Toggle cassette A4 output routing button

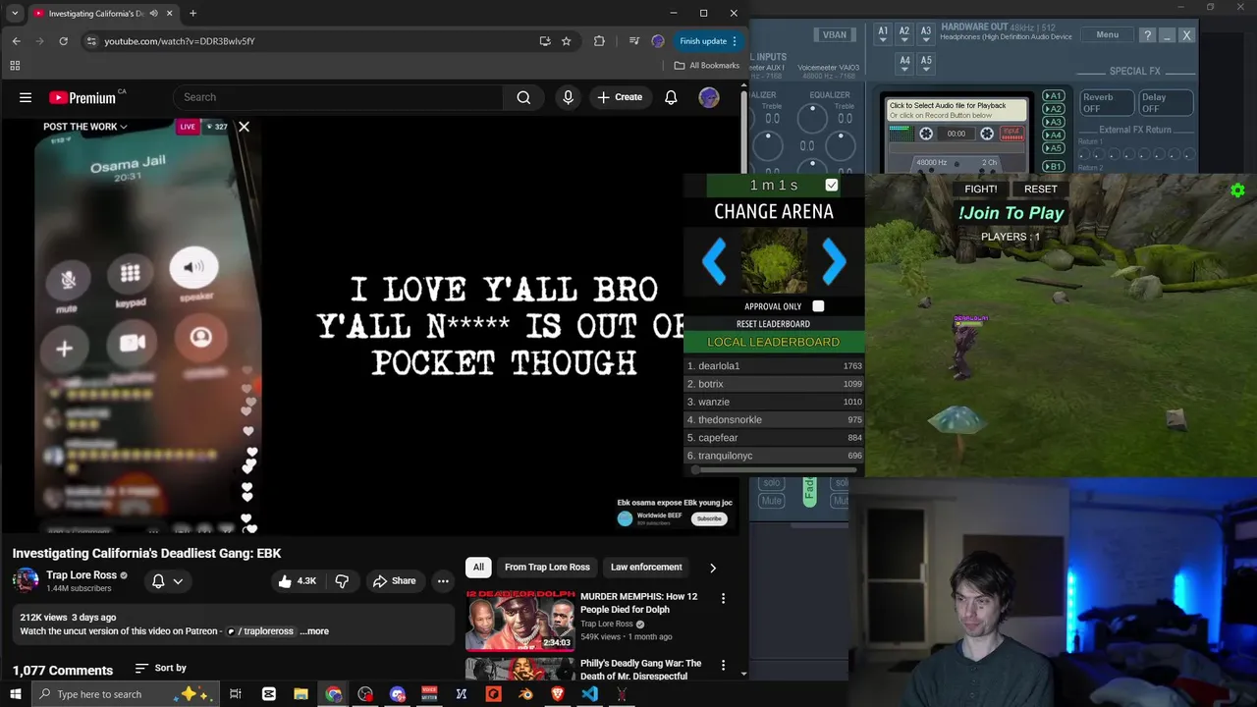(1053, 135)
